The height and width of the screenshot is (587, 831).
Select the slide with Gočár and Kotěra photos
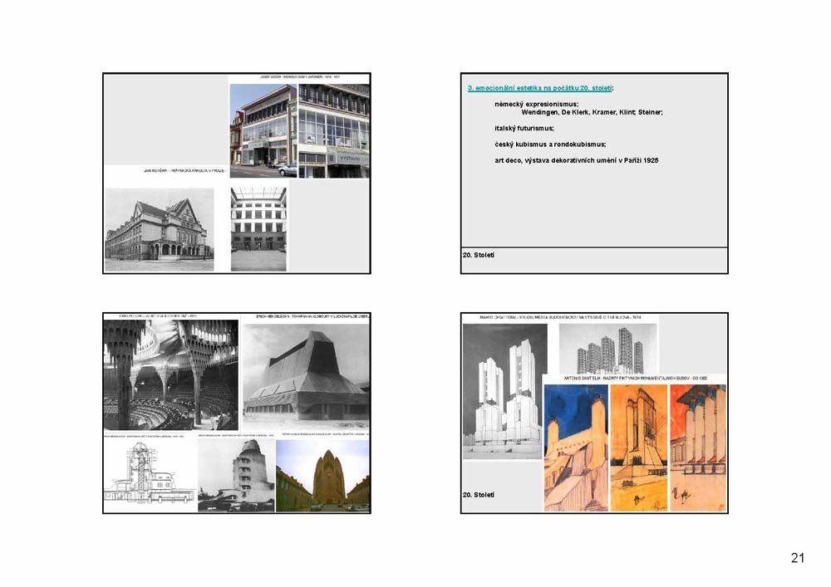pyautogui.click(x=236, y=173)
